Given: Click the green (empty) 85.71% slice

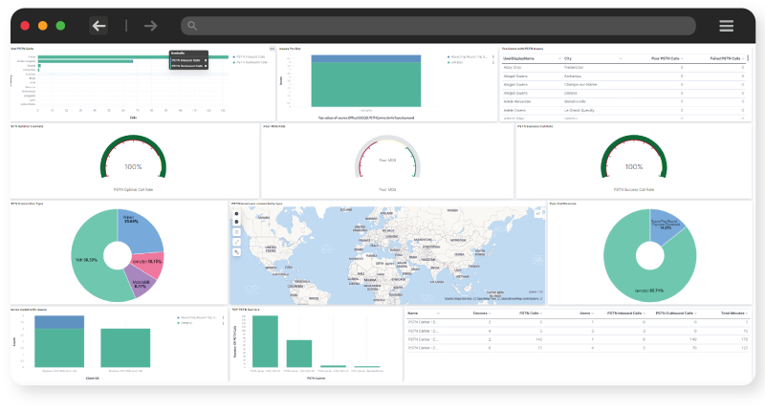Looking at the screenshot, I should point(649,285).
